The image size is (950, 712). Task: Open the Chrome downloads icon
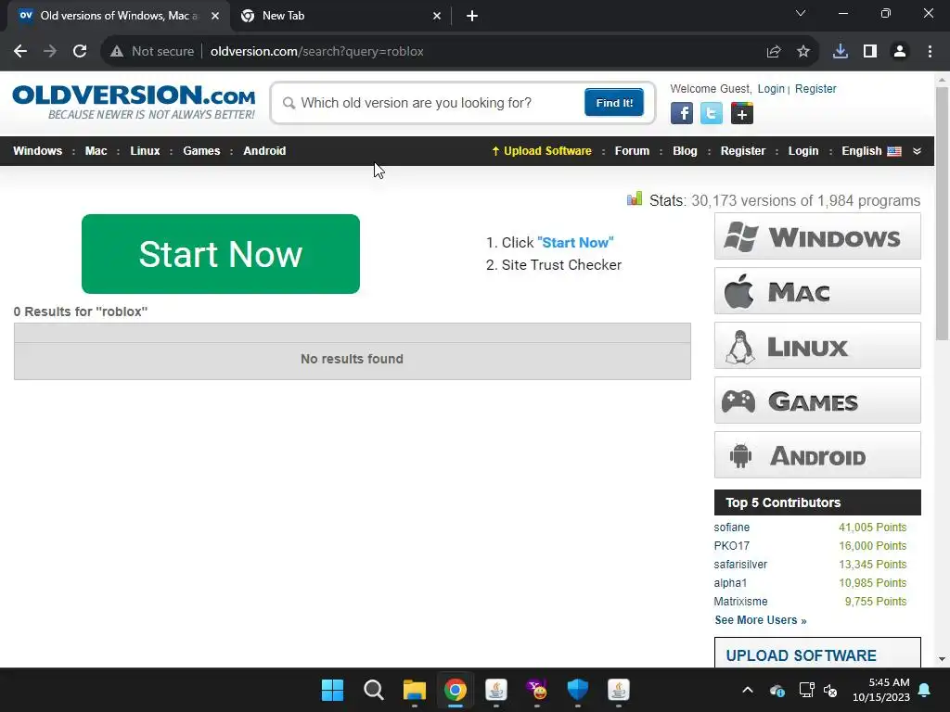[x=841, y=52]
